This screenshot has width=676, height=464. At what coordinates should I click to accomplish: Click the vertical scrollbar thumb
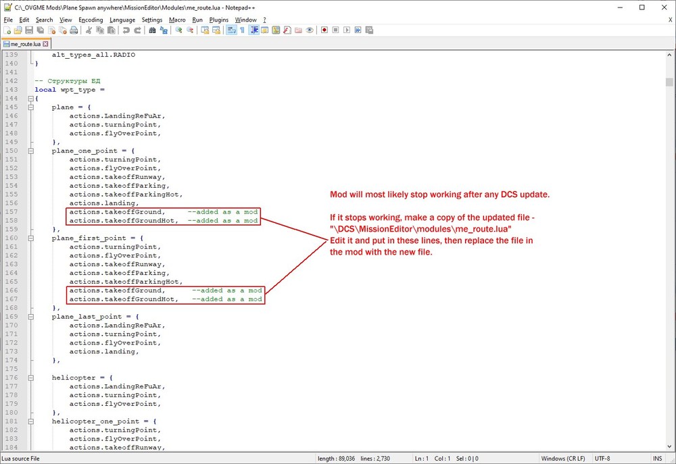669,82
